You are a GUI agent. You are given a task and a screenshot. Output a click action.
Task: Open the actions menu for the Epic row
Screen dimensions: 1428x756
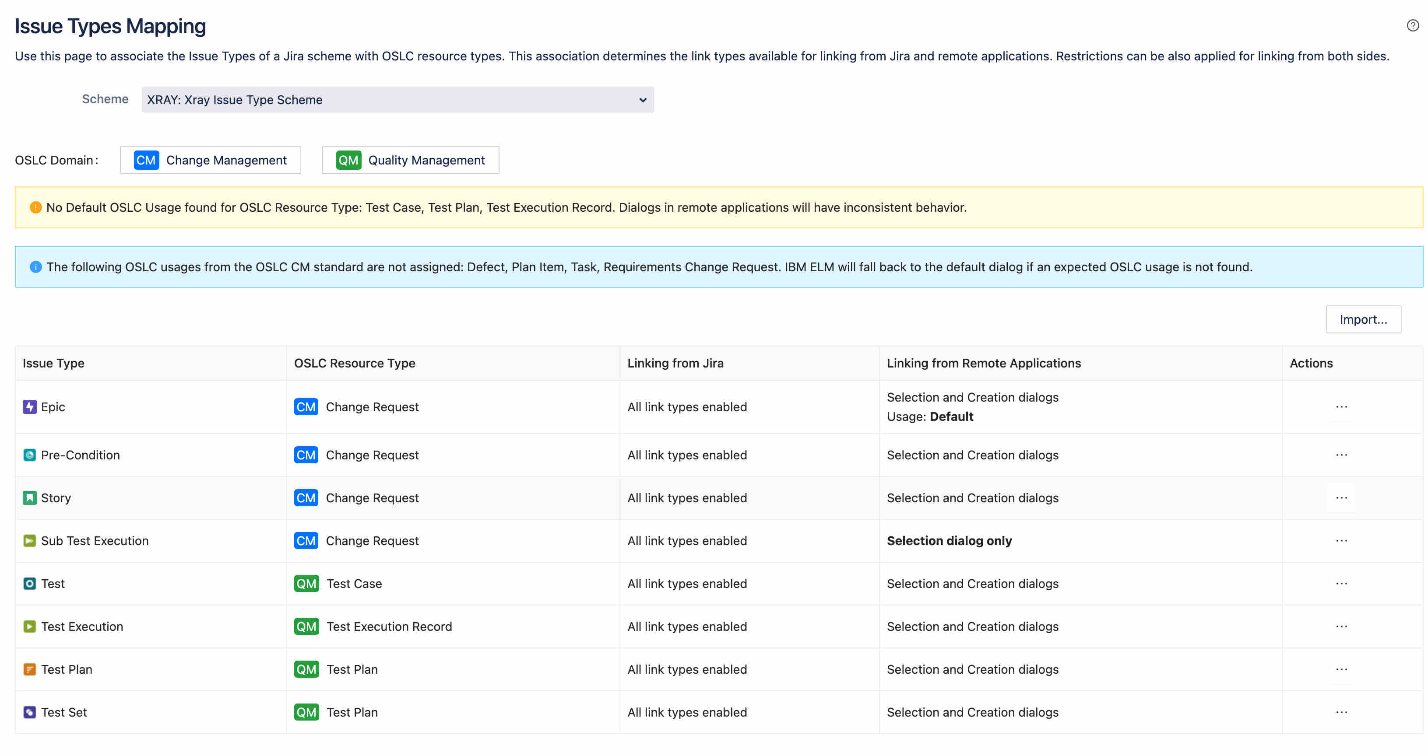1341,407
